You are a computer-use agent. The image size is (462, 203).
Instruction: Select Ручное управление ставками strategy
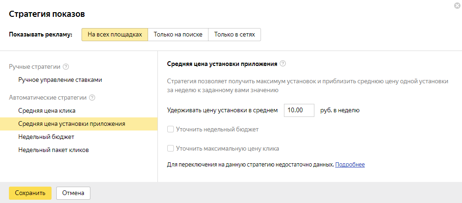tap(60, 80)
